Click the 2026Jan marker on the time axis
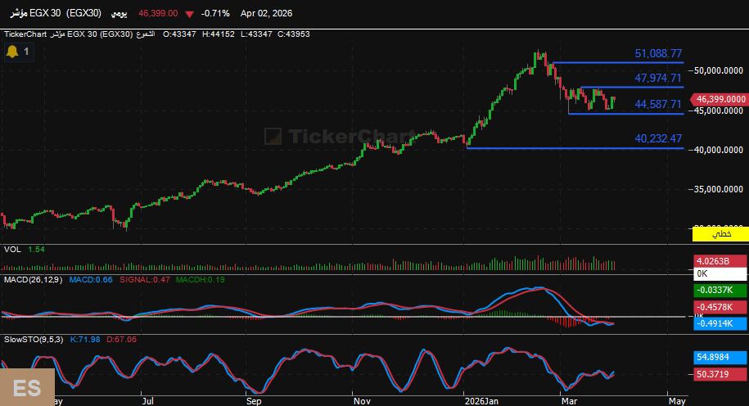 [x=481, y=401]
